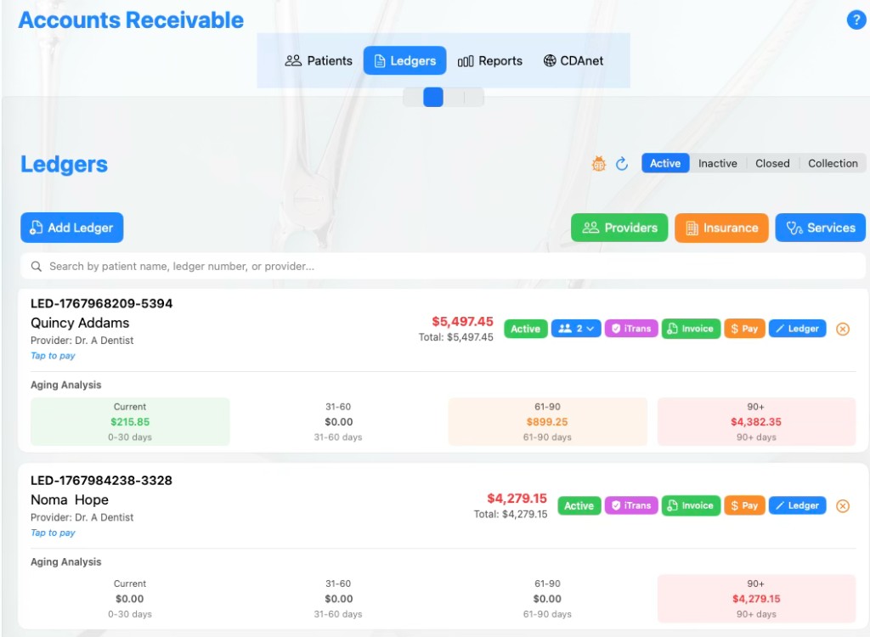Show Collection ledgers filter
This screenshot has height=637, width=870.
click(833, 163)
